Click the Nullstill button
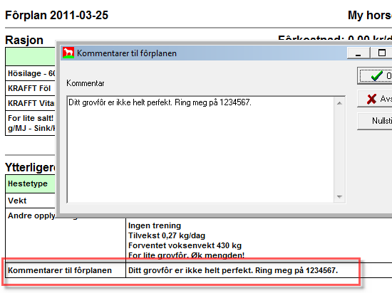The image size is (392, 293). [375, 121]
